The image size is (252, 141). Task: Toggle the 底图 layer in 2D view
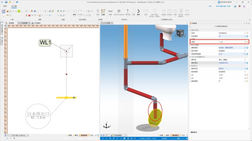click(70, 135)
